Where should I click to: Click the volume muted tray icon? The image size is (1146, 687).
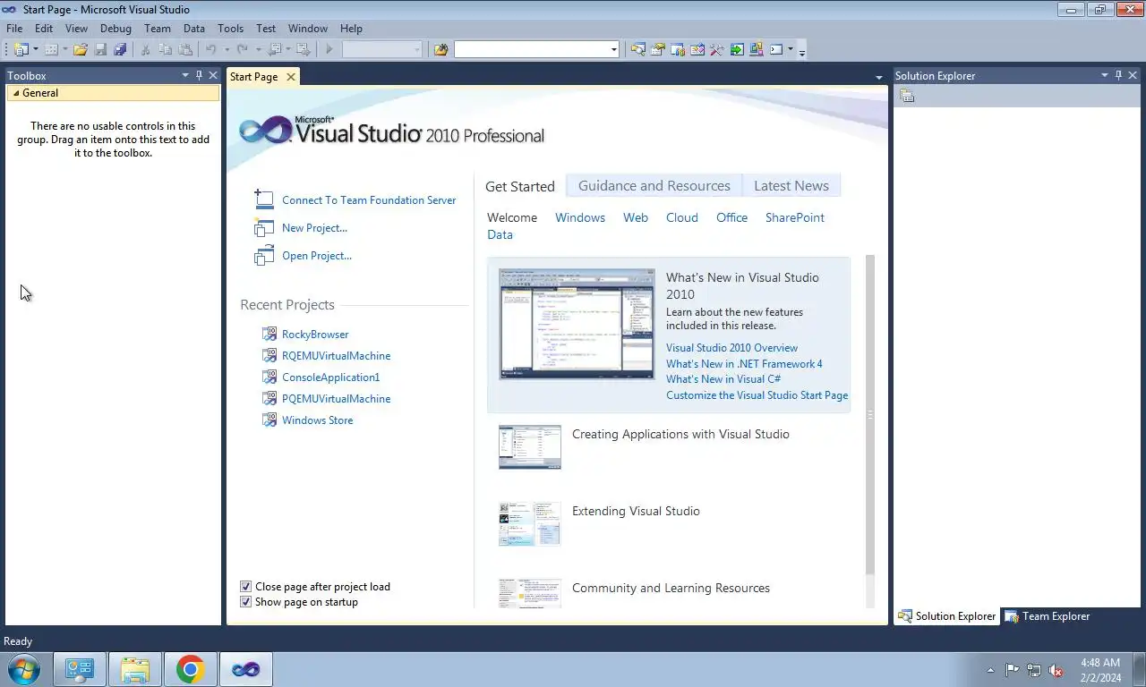(1056, 670)
